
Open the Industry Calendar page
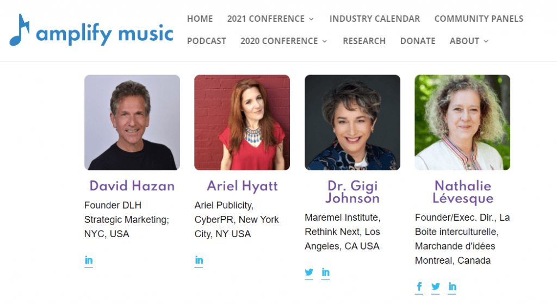374,18
